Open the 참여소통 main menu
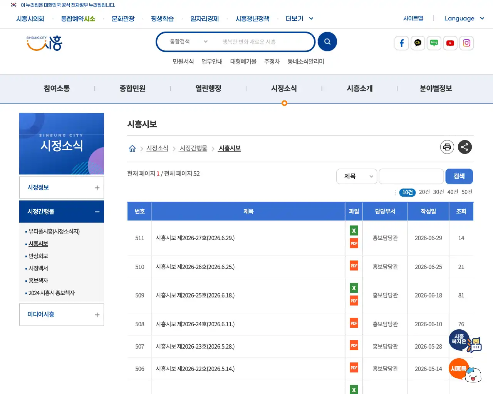 click(57, 88)
